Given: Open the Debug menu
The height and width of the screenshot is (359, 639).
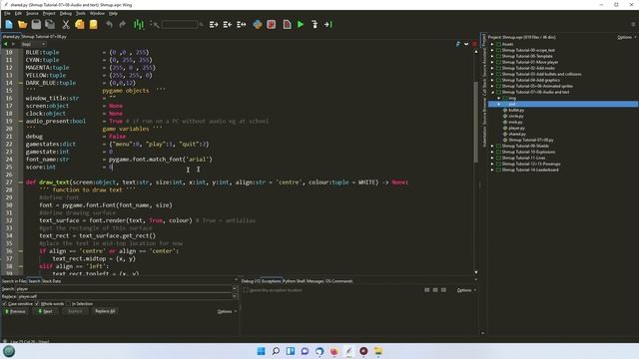Looking at the screenshot, I should (66, 13).
